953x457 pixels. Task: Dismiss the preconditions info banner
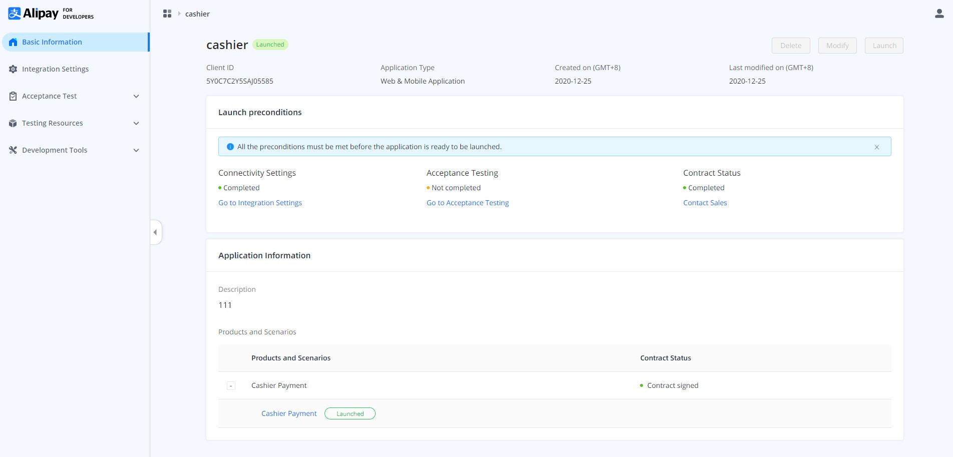[x=876, y=147]
